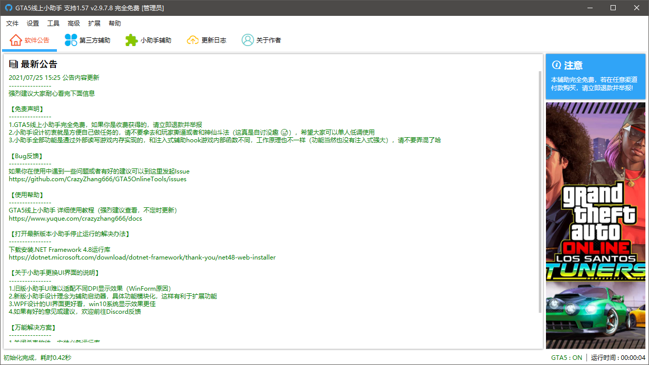Open the 扩展 menu
649x365 pixels.
[94, 24]
